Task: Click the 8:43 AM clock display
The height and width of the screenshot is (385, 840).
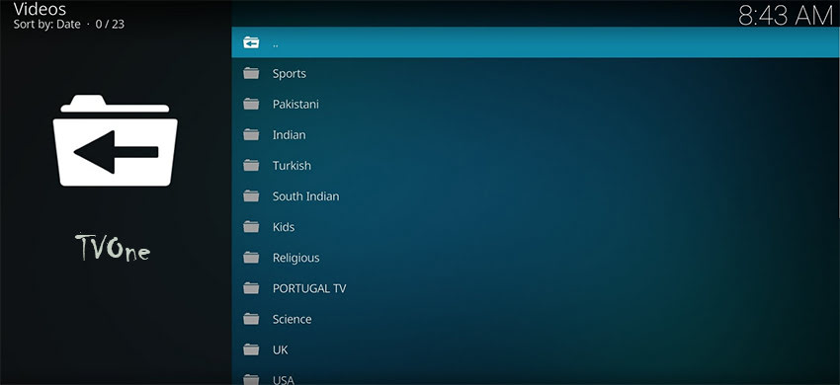Action: [786, 15]
